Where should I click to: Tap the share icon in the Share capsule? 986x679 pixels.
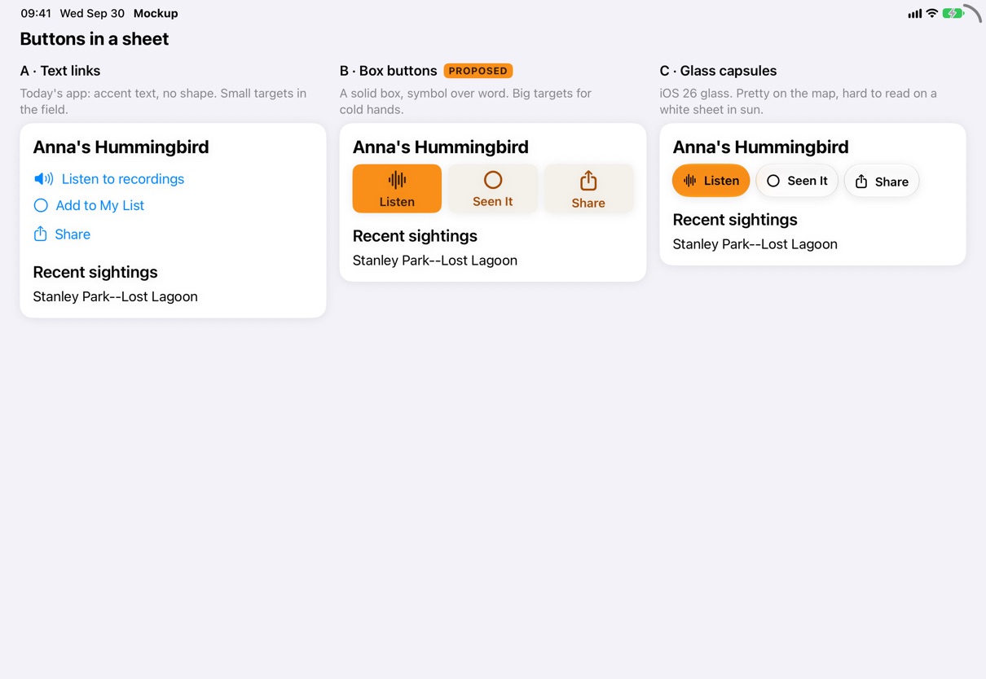[861, 181]
